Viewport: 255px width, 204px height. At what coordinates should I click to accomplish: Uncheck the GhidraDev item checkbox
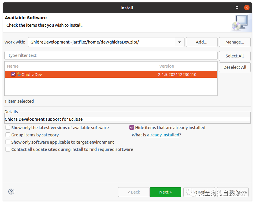(x=13, y=74)
